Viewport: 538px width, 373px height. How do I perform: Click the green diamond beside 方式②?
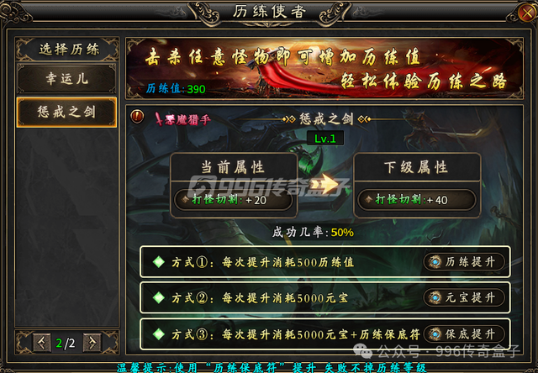pos(159,297)
